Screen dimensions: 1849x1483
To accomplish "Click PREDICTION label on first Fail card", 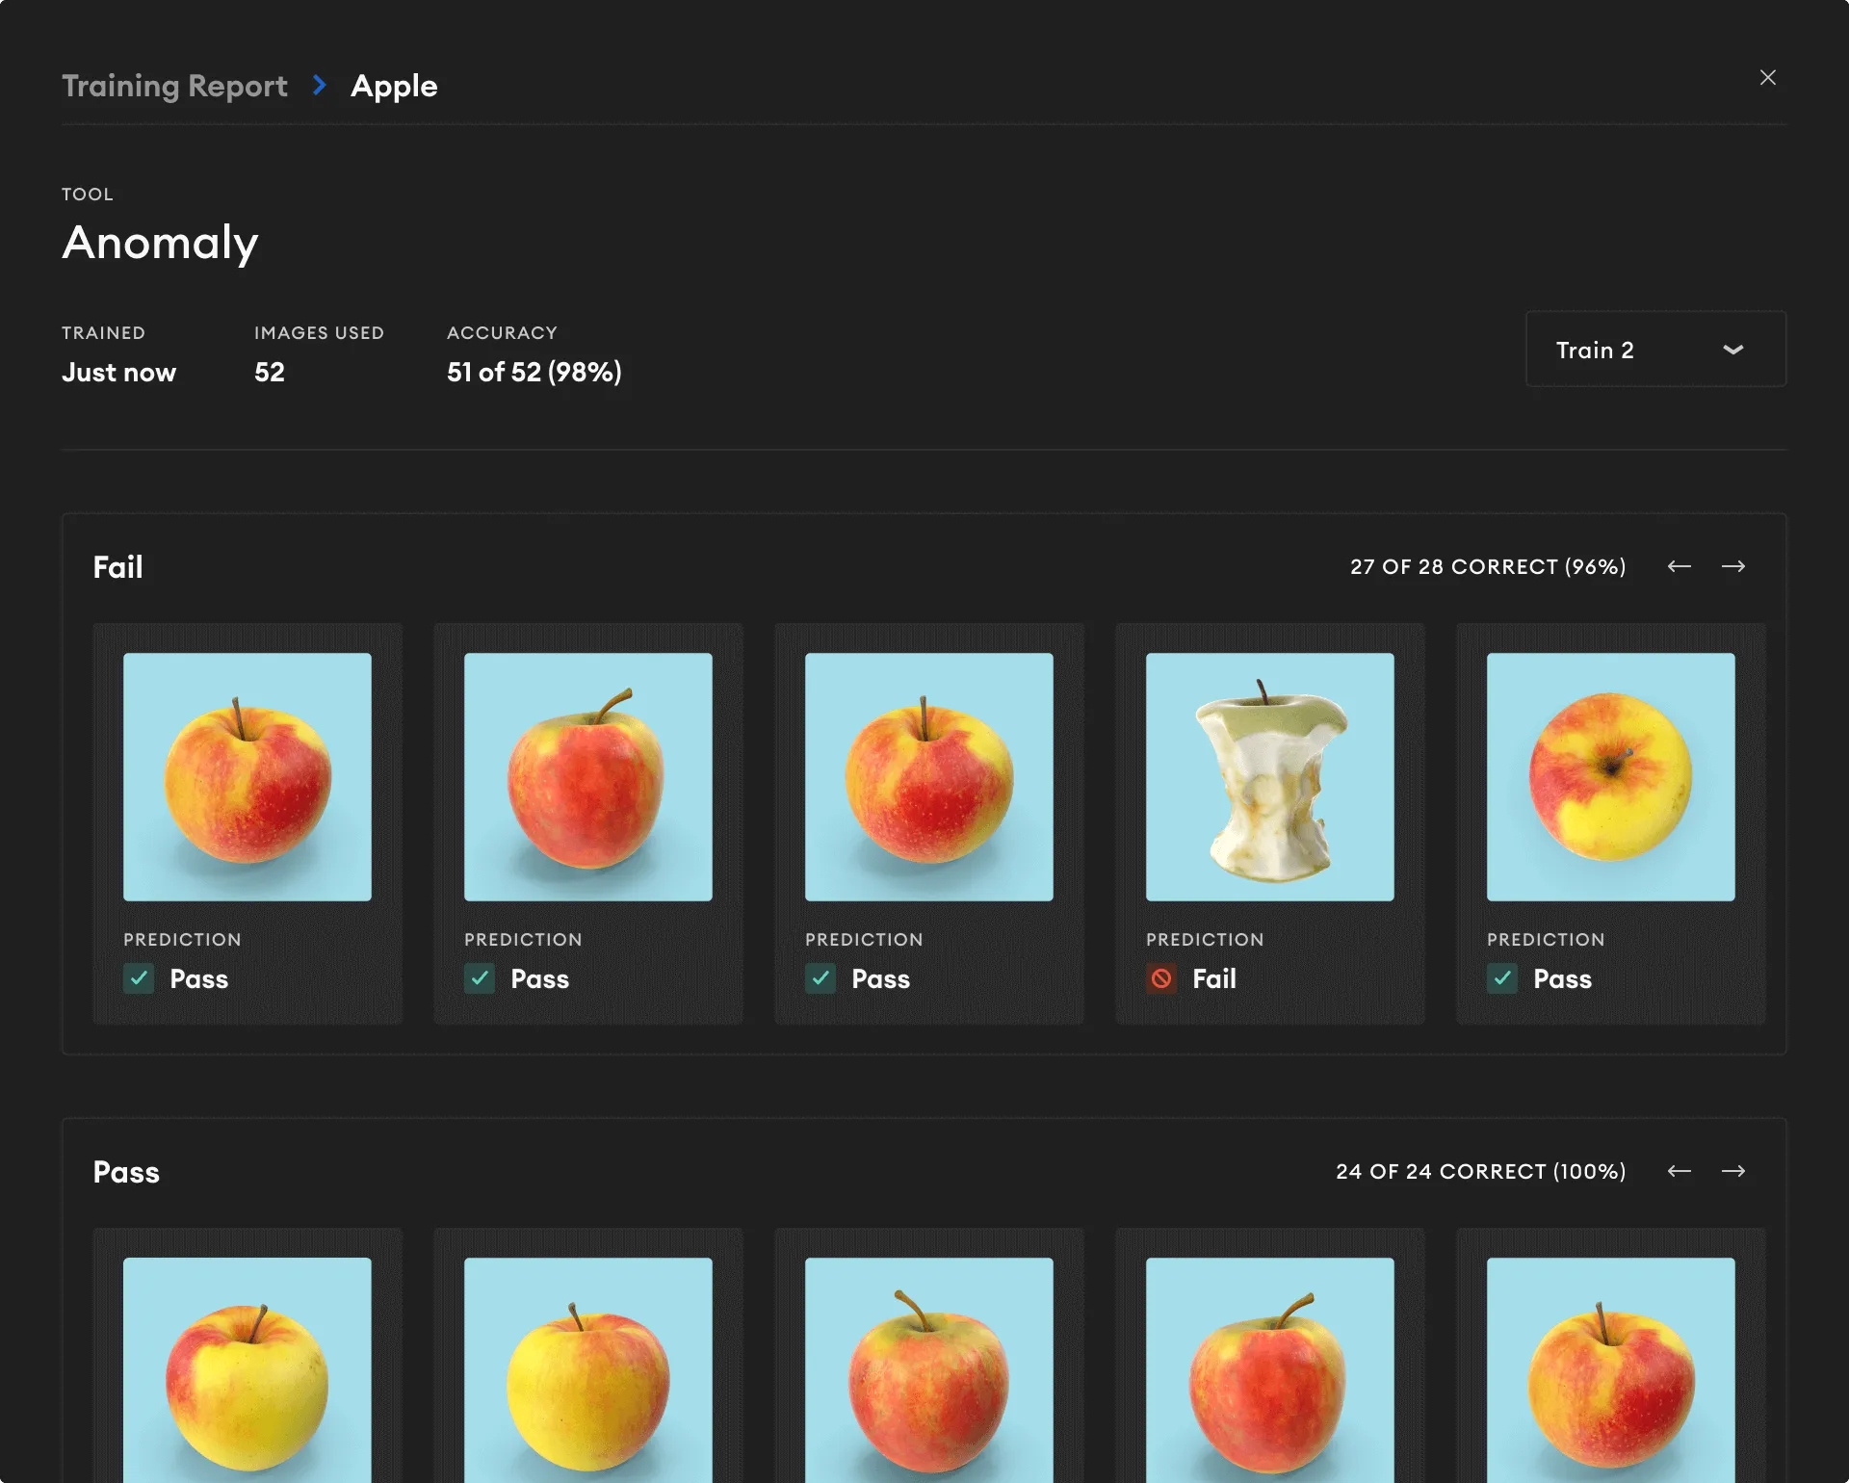I will tap(183, 940).
